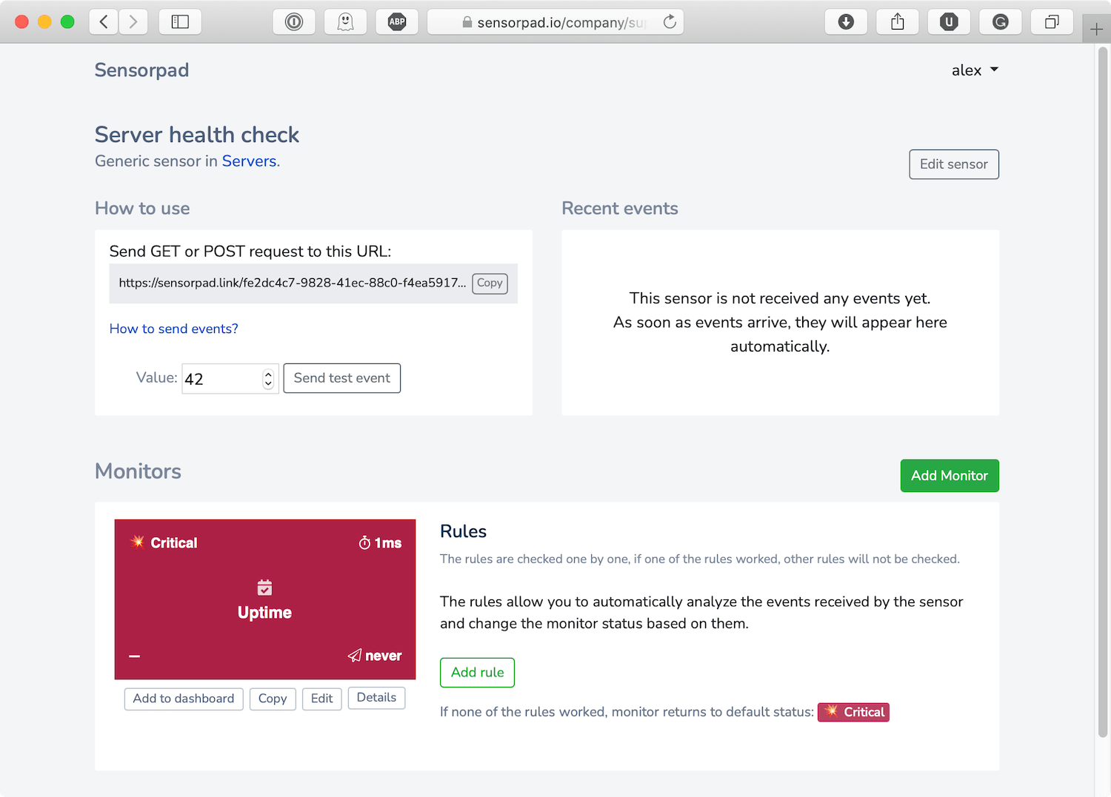The image size is (1111, 797).
Task: Click the page's vertical scrollbar
Action: tap(1103, 392)
